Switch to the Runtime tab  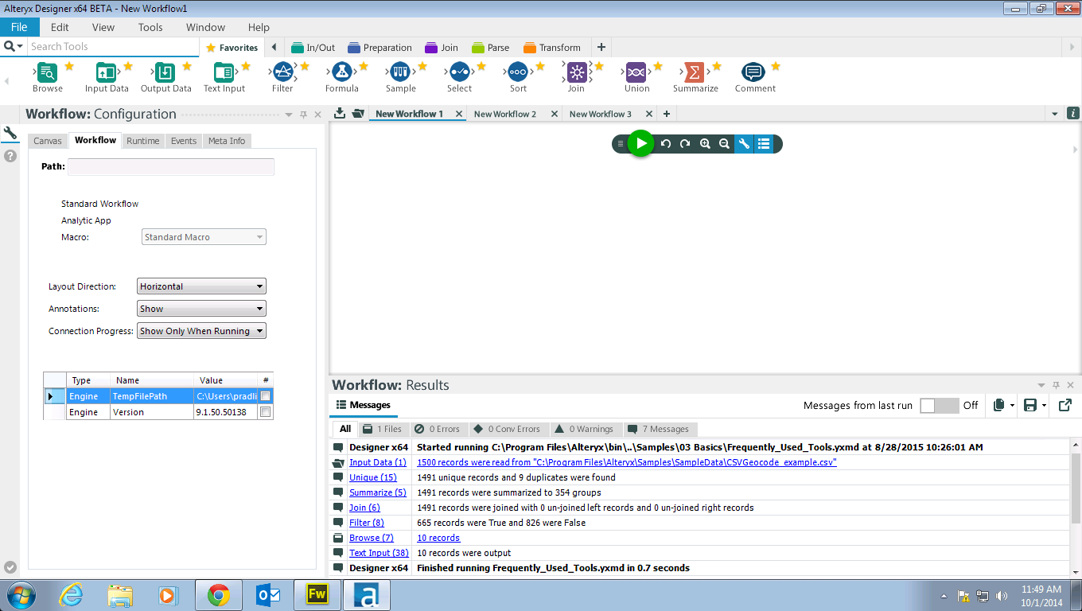point(143,141)
